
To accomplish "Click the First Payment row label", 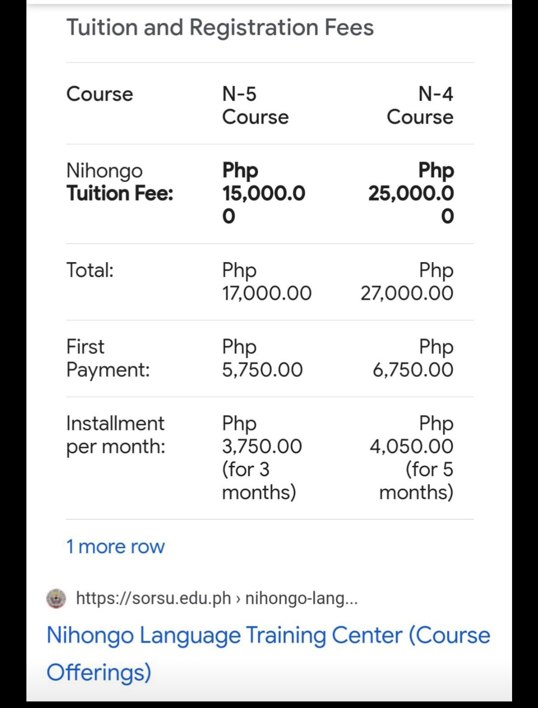I will coord(108,358).
